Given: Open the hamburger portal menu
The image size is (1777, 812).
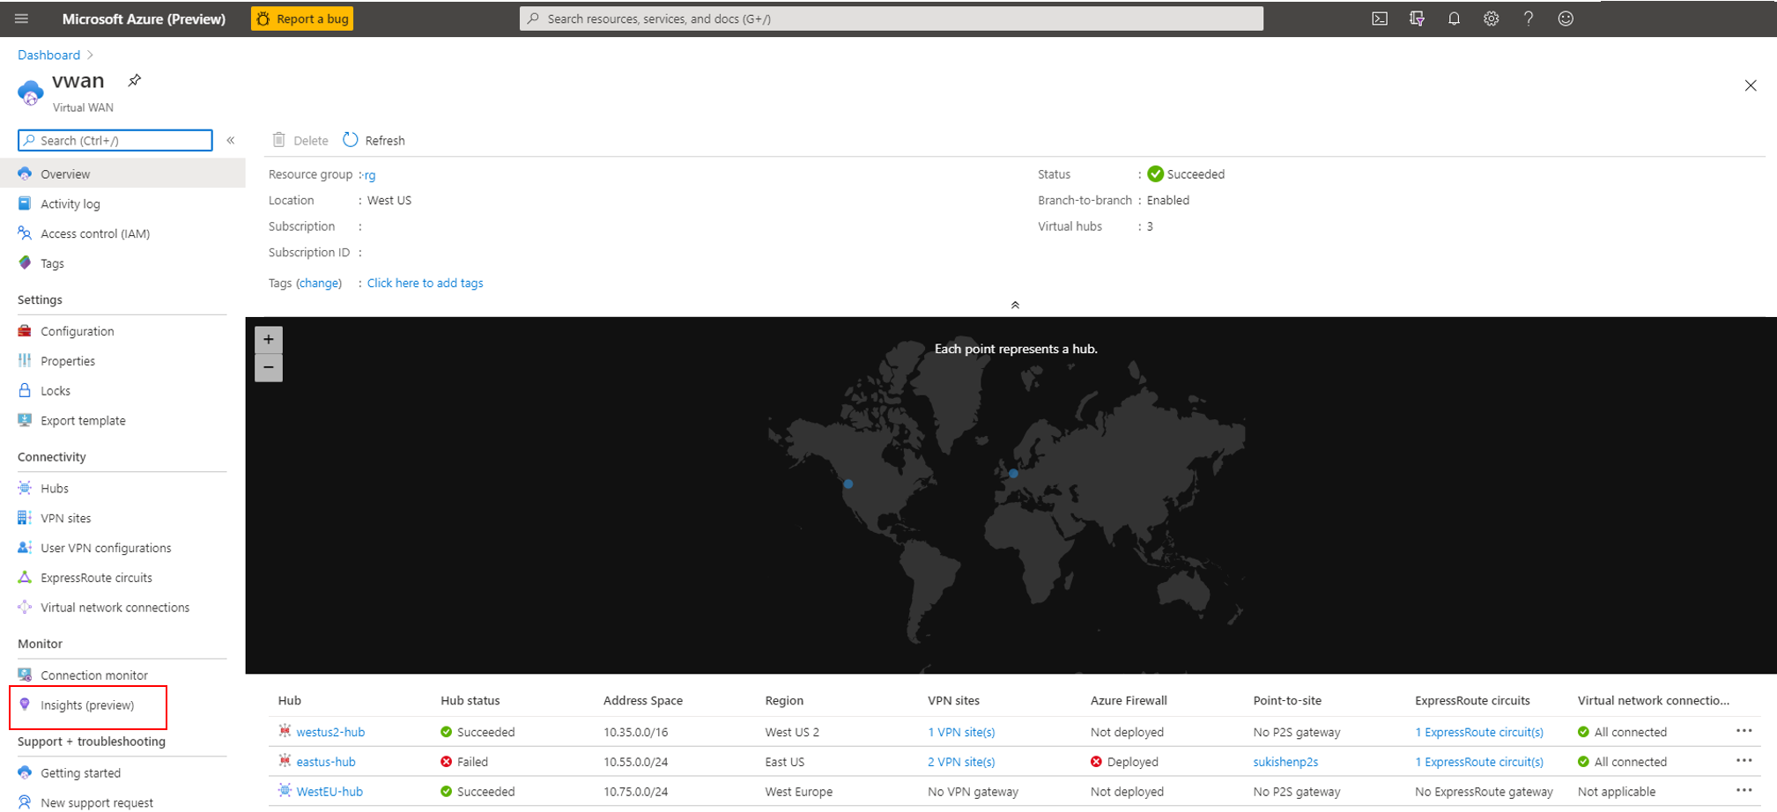Looking at the screenshot, I should [22, 18].
